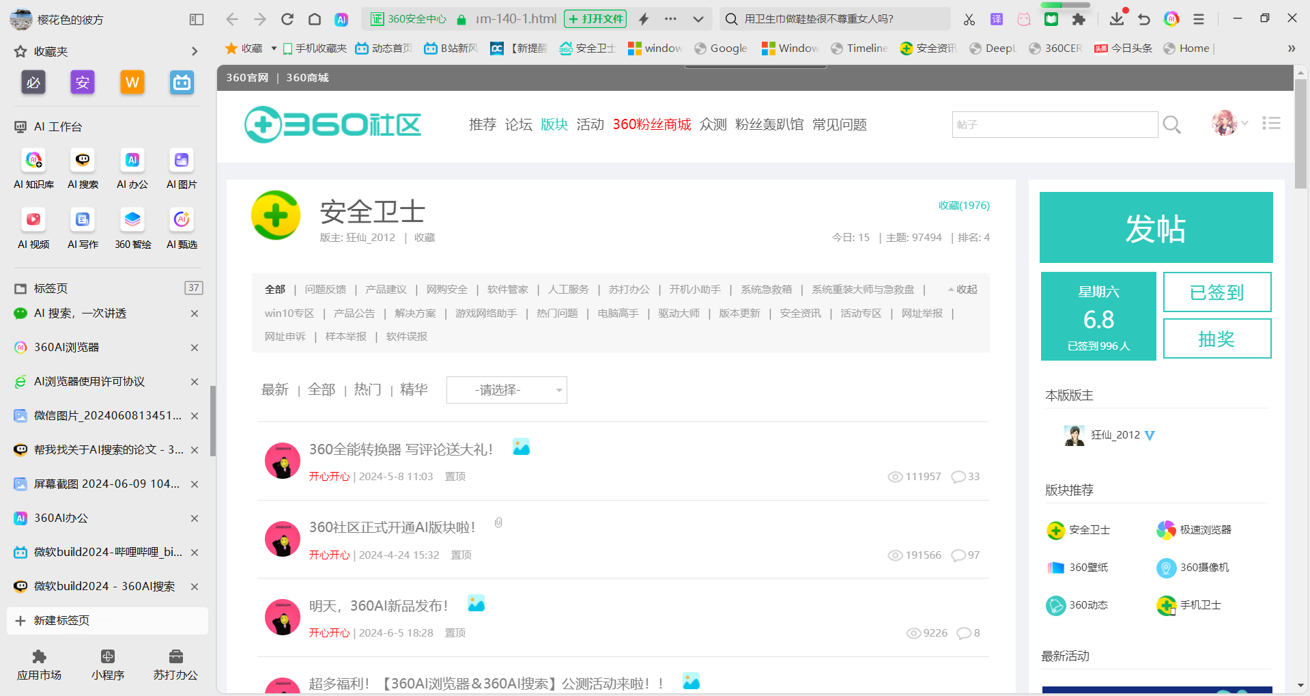Click the page vertical scrollbar
The width and height of the screenshot is (1310, 696).
pos(1300,134)
